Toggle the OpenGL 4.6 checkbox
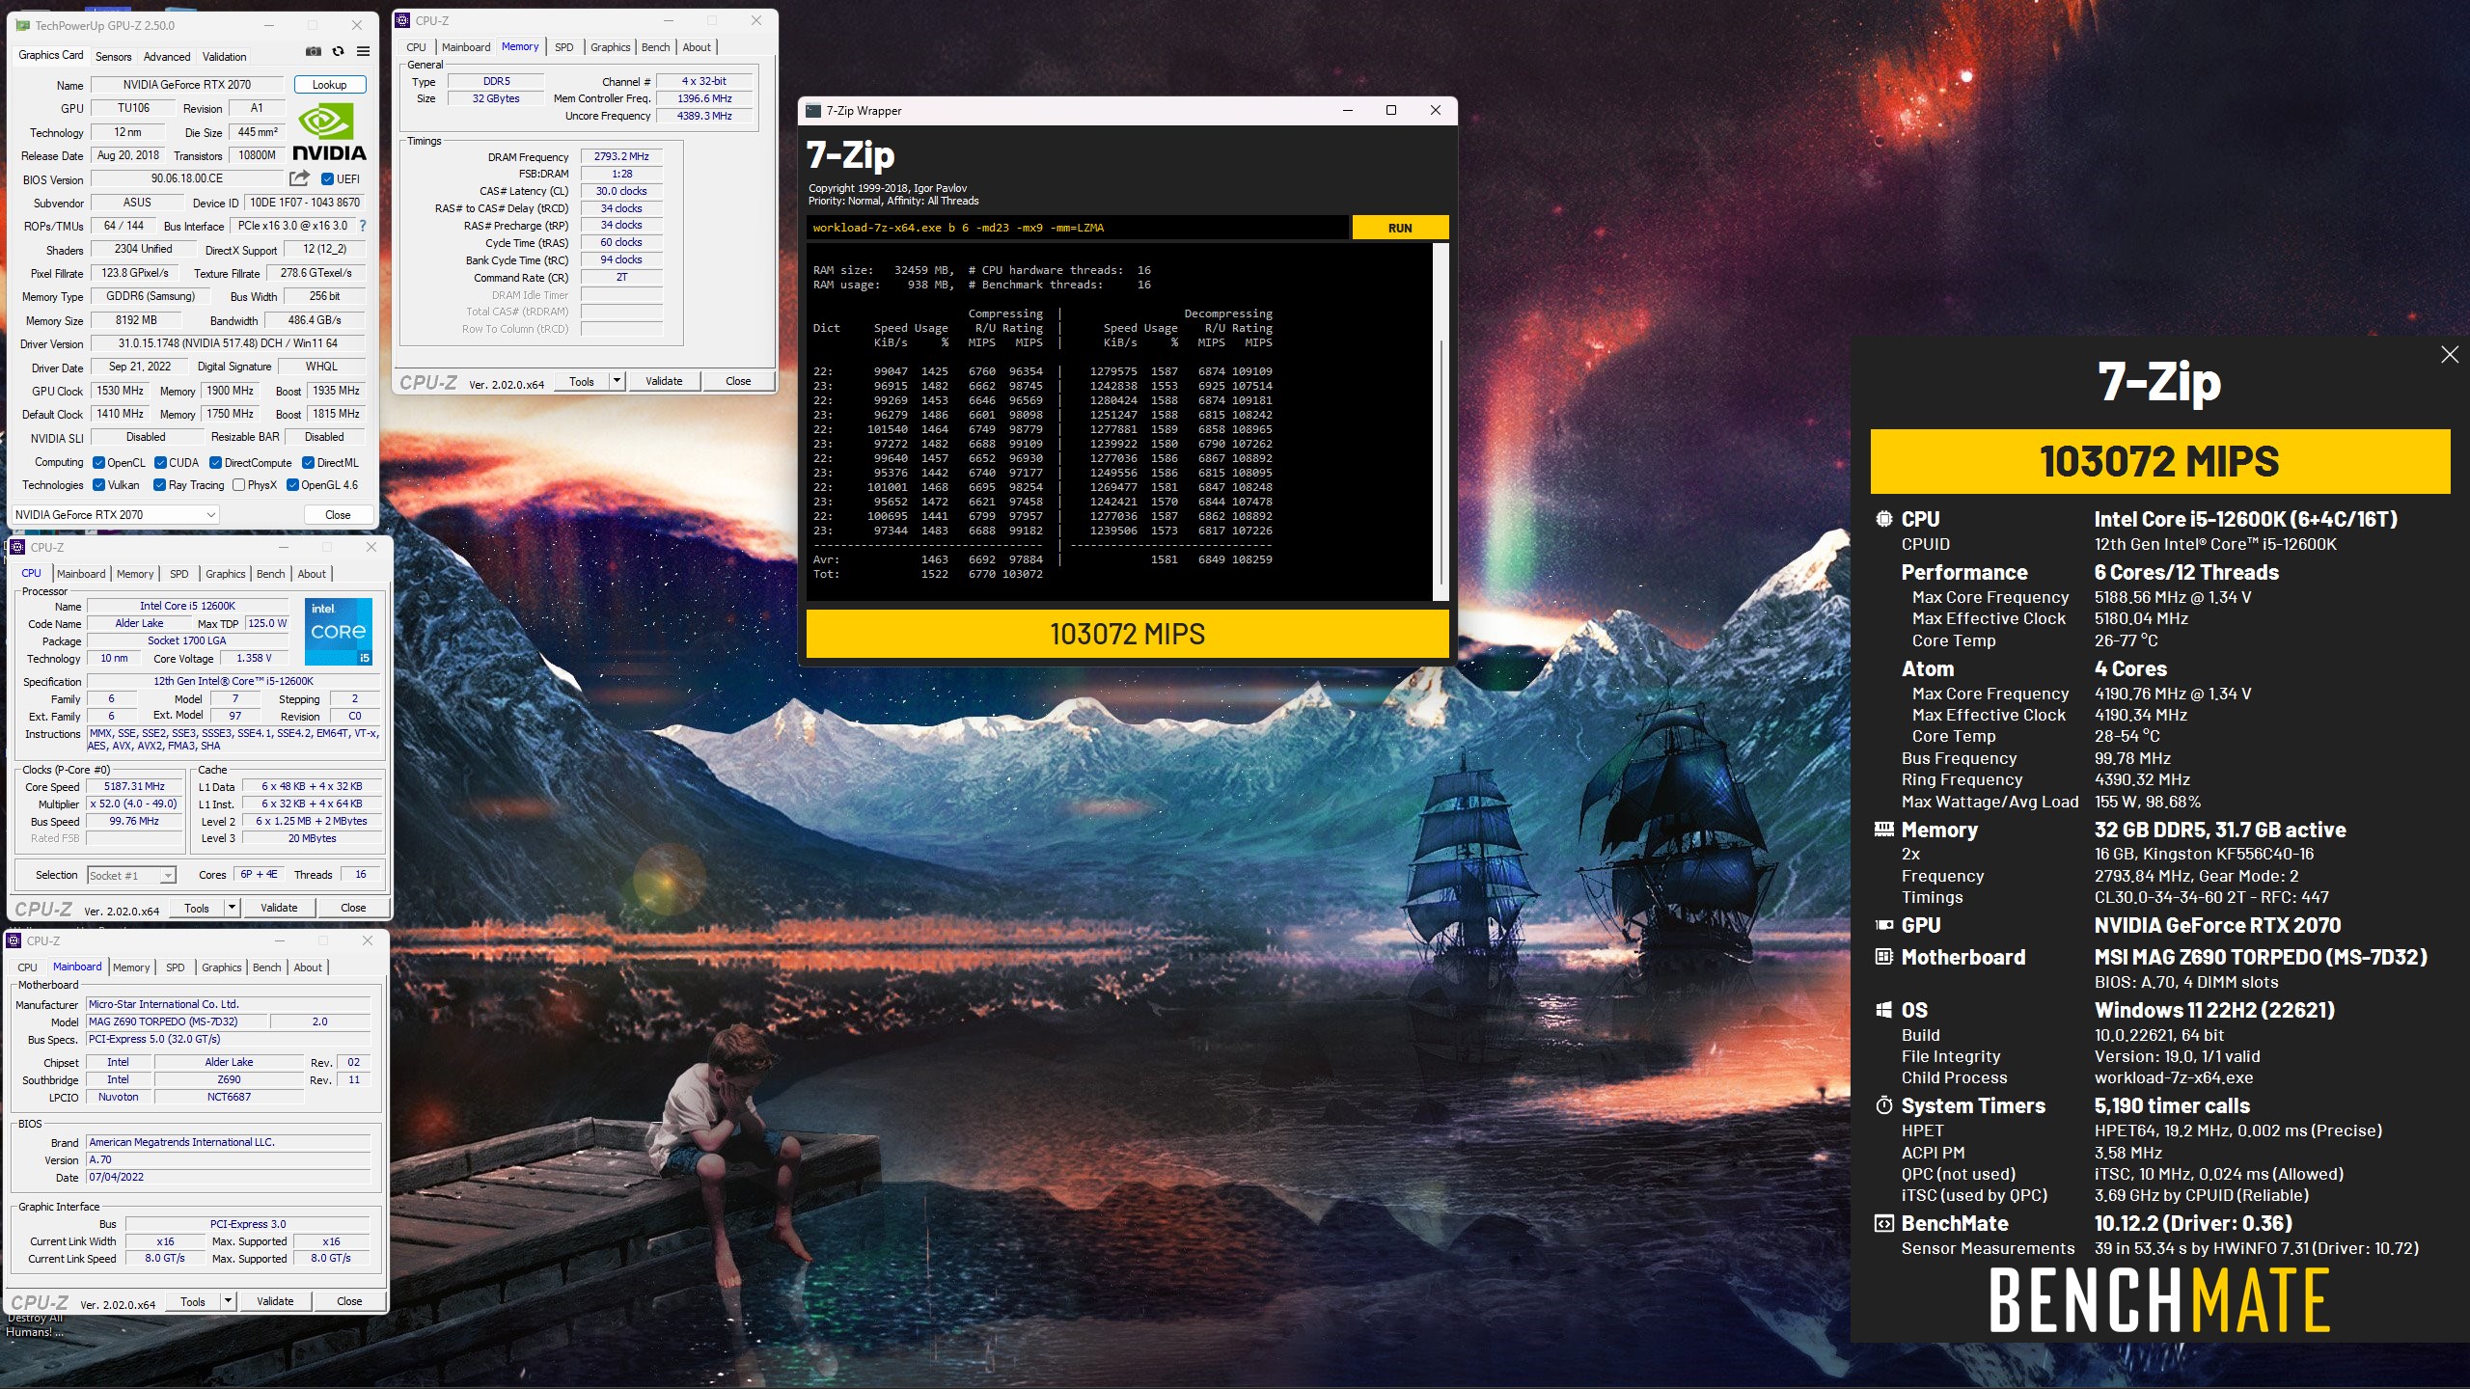The image size is (2470, 1389). pyautogui.click(x=292, y=485)
